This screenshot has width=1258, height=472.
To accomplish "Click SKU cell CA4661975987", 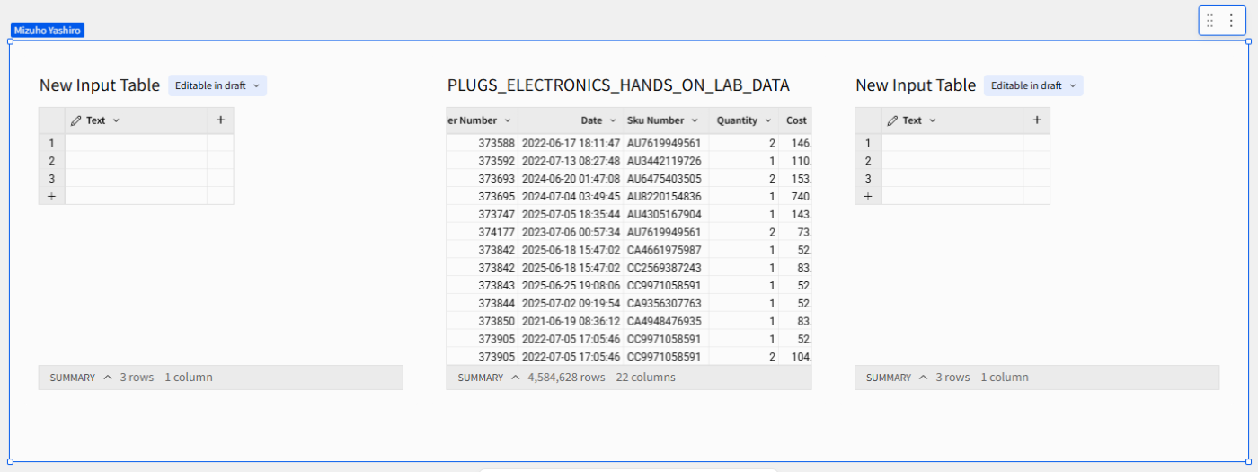I will point(664,250).
